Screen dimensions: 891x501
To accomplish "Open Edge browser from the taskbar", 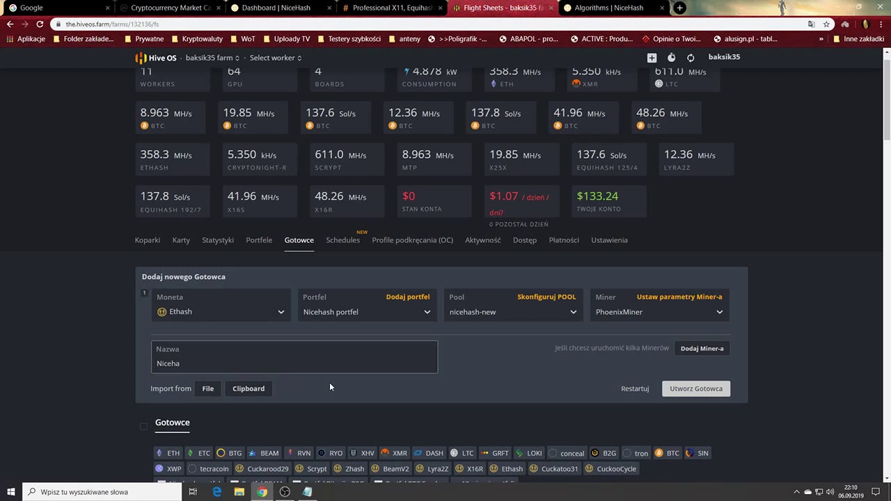I will [x=216, y=492].
